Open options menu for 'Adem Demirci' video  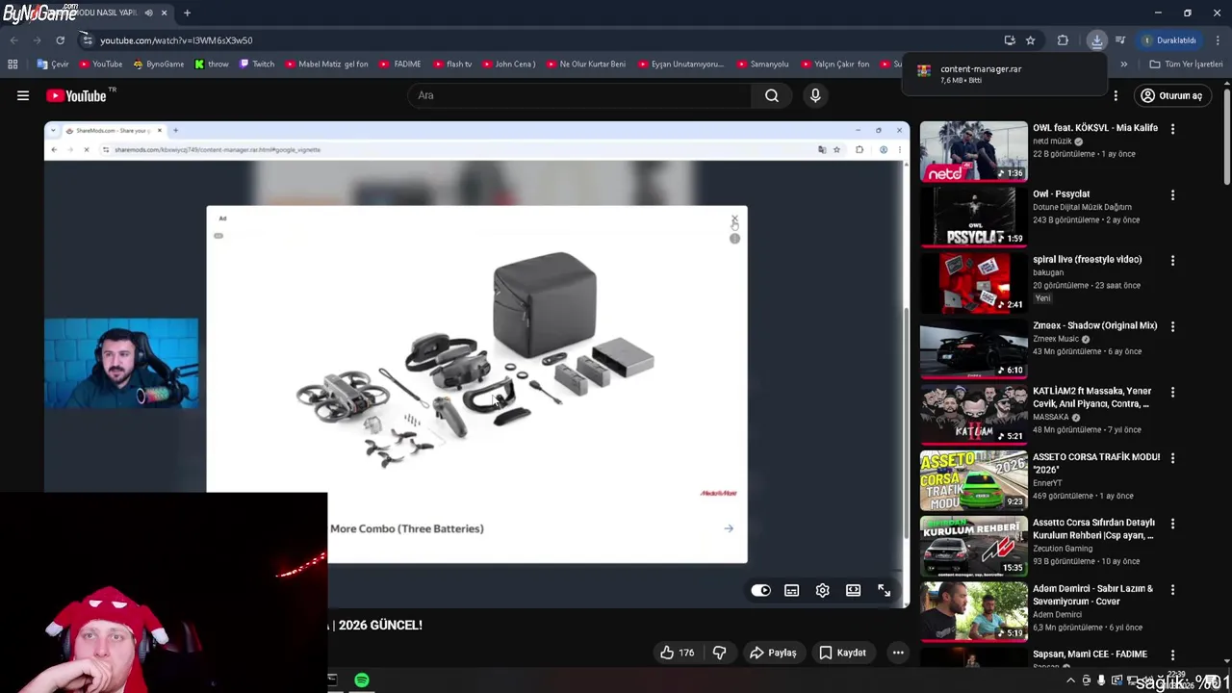click(1172, 589)
